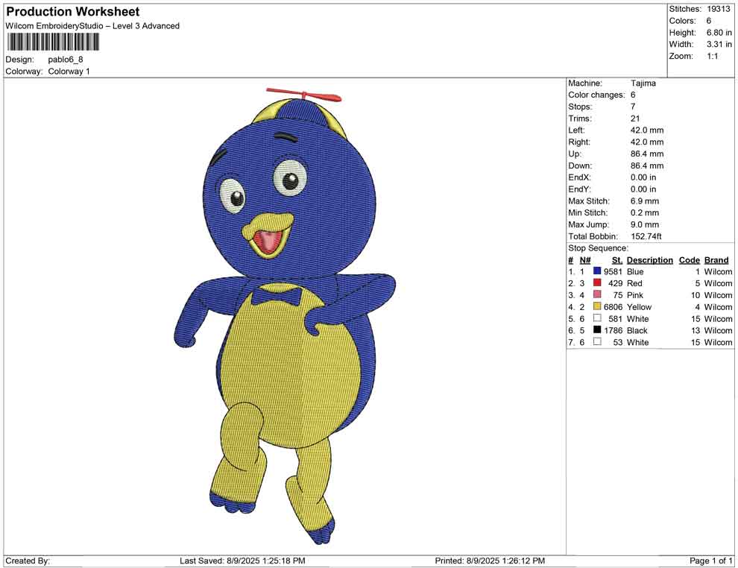Click the 'Page 1 of 1' indicator

710,561
